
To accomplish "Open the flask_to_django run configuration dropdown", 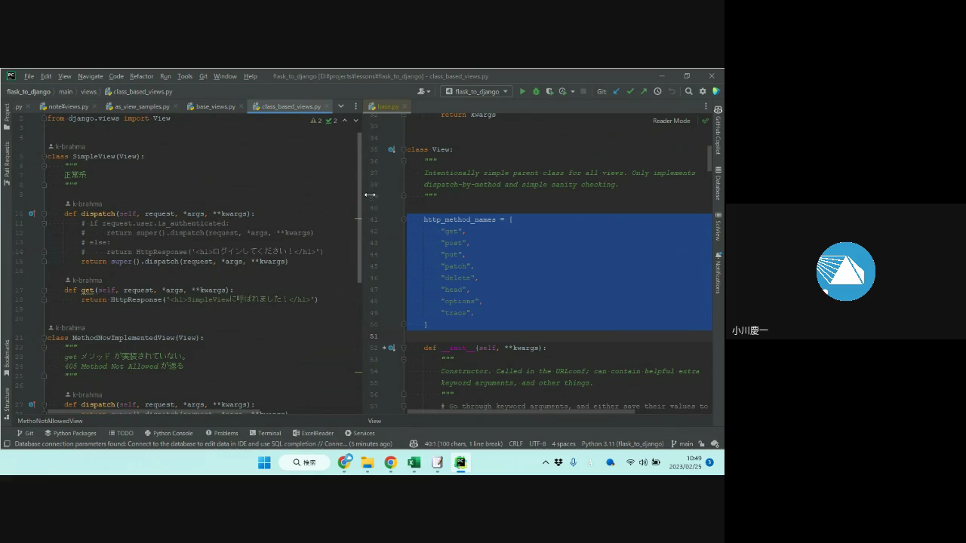I will (476, 91).
